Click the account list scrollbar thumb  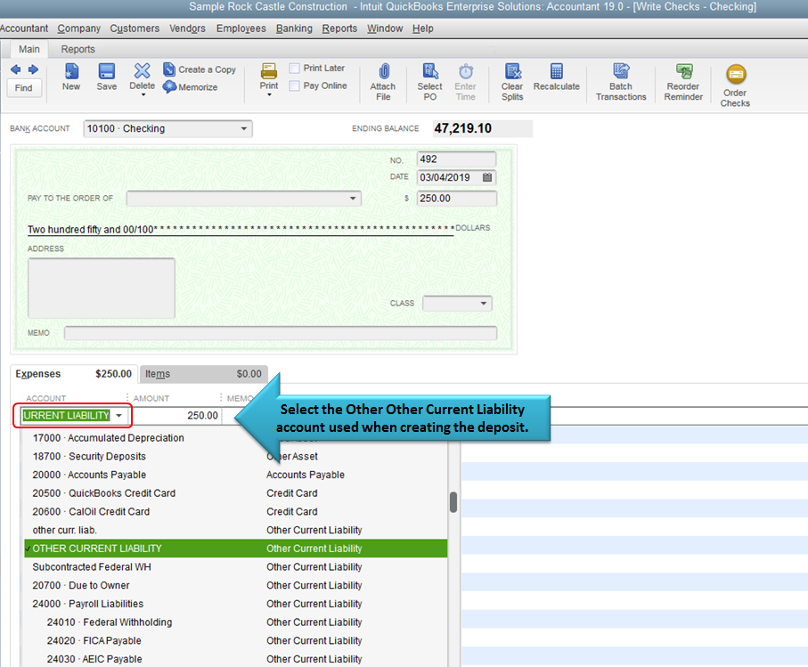[453, 502]
